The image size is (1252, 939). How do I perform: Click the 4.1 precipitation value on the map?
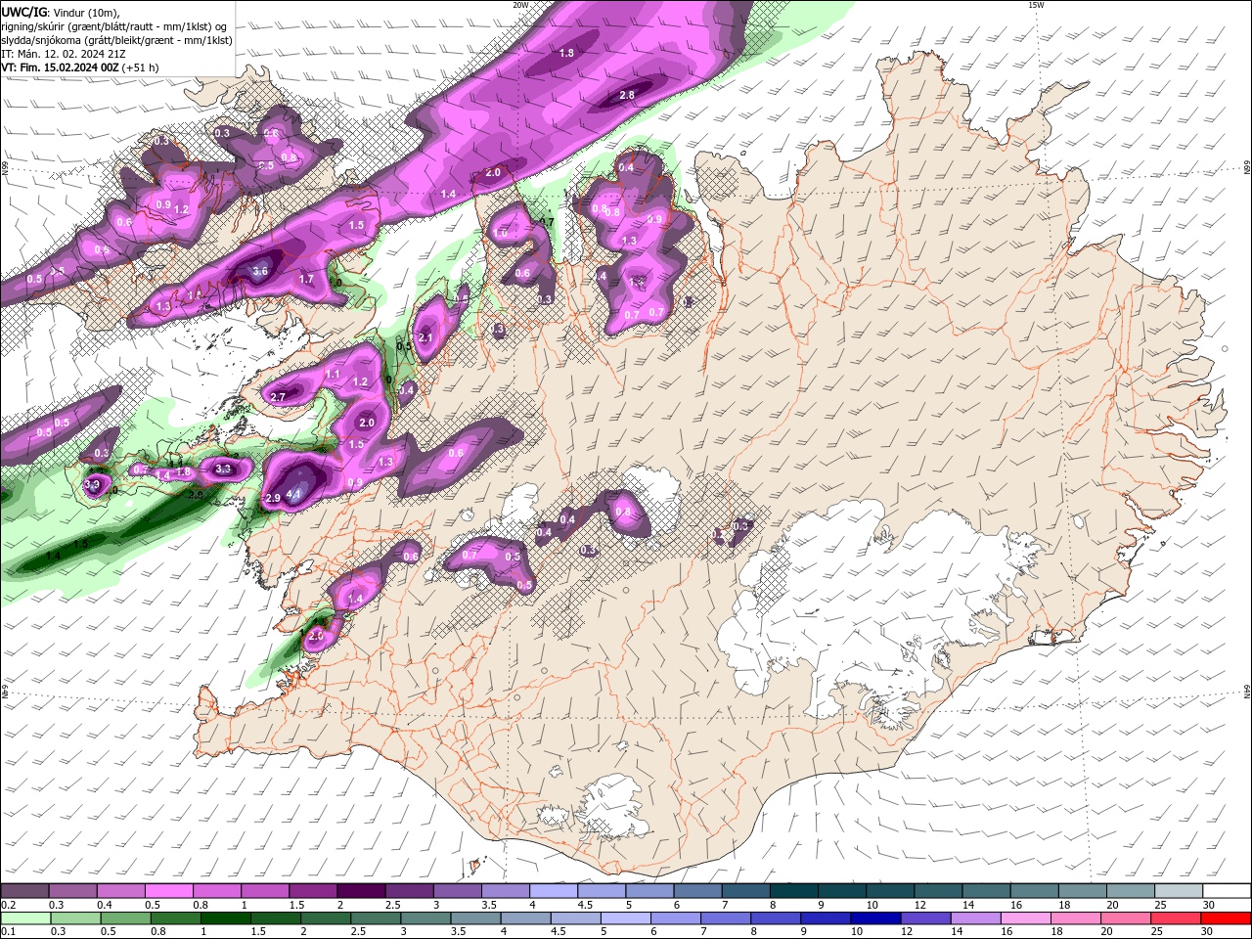click(292, 495)
